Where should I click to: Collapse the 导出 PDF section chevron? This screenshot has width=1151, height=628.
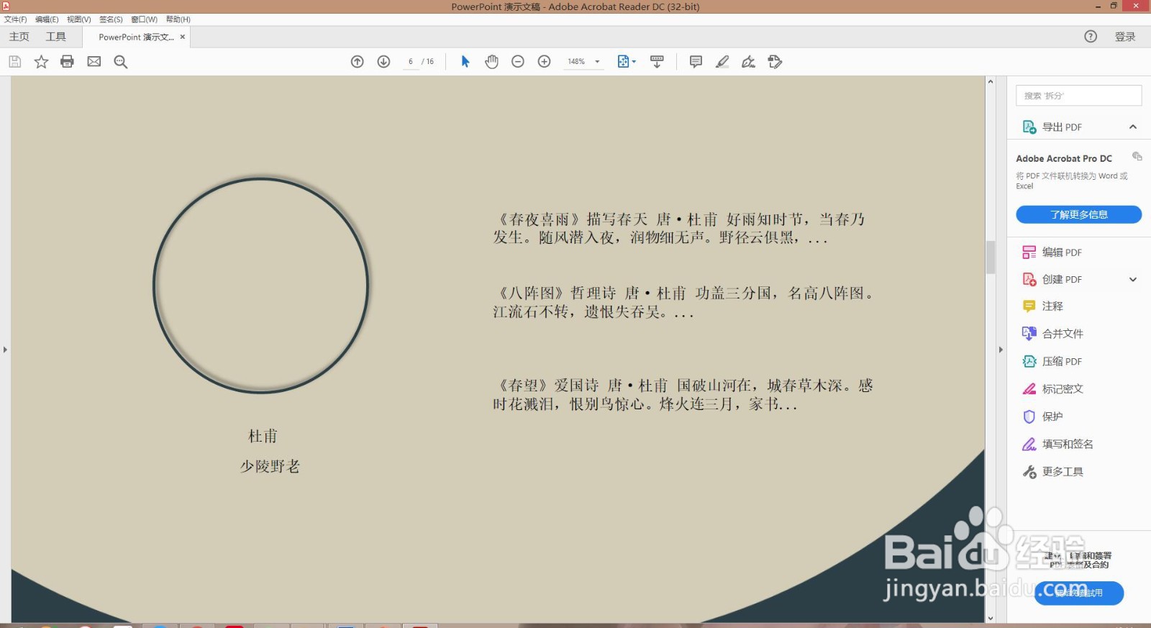tap(1133, 127)
